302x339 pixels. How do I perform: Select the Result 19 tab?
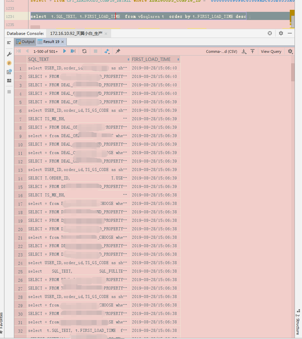(51, 42)
